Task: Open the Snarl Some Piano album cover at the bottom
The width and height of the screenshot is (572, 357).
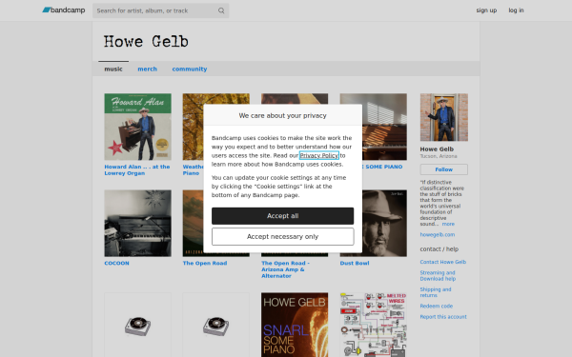Action: 295,325
